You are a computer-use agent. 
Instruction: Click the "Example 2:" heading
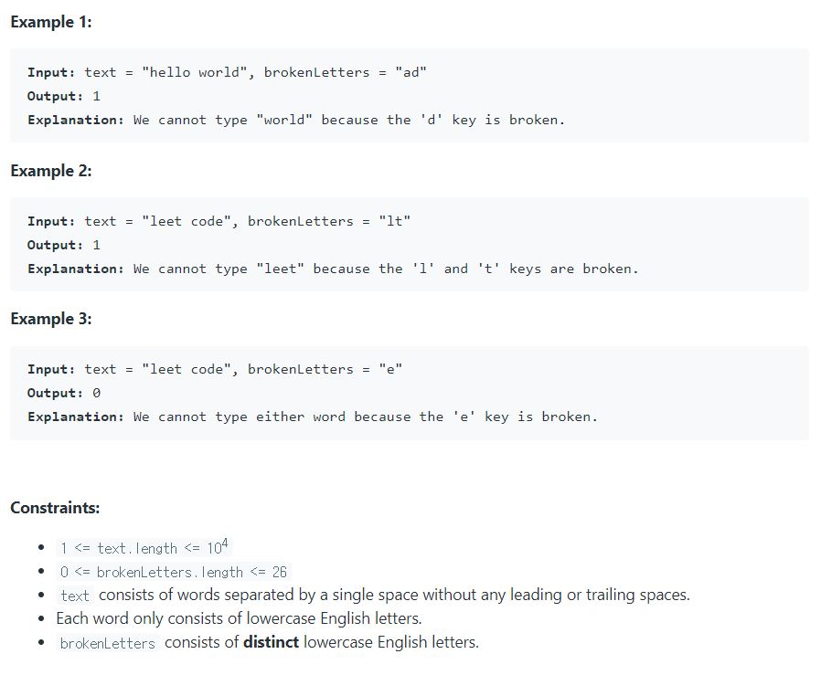(51, 171)
